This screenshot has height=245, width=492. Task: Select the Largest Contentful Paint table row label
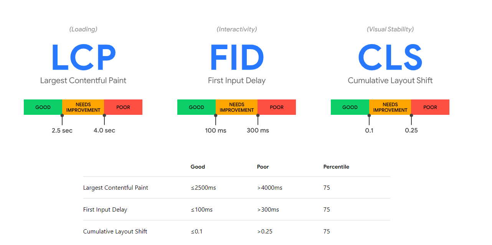pyautogui.click(x=116, y=188)
